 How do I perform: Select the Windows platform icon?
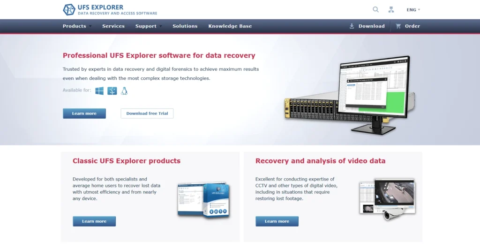point(99,91)
